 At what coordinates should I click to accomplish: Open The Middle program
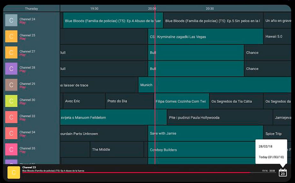coord(117,150)
